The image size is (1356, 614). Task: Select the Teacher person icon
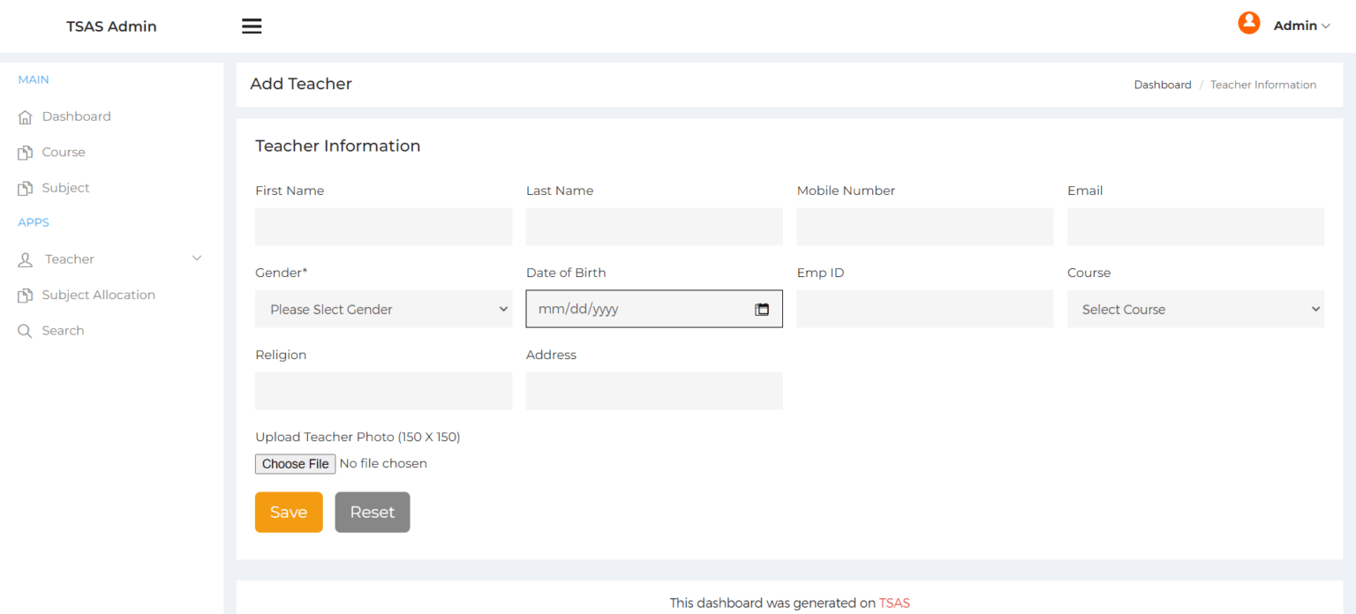25,258
